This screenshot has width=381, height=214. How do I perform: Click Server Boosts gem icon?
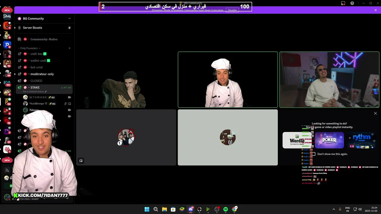pyautogui.click(x=20, y=28)
